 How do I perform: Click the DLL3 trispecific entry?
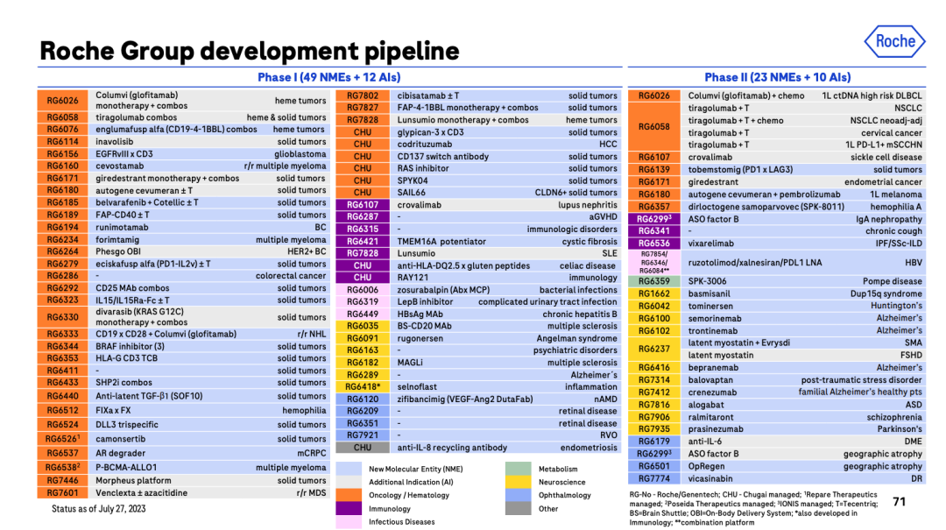tap(127, 424)
